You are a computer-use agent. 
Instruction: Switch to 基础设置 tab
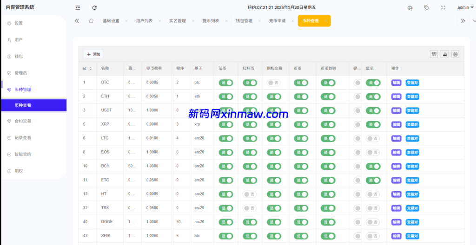[111, 21]
